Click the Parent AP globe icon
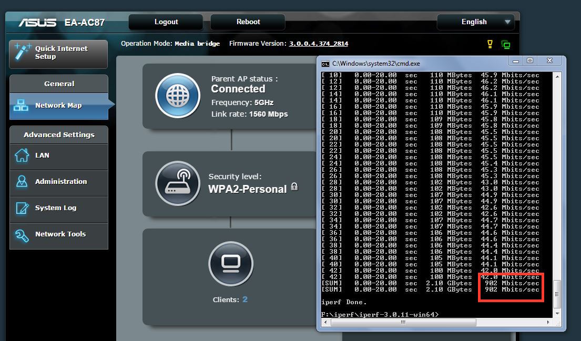Image resolution: width=581 pixels, height=341 pixels. click(178, 96)
